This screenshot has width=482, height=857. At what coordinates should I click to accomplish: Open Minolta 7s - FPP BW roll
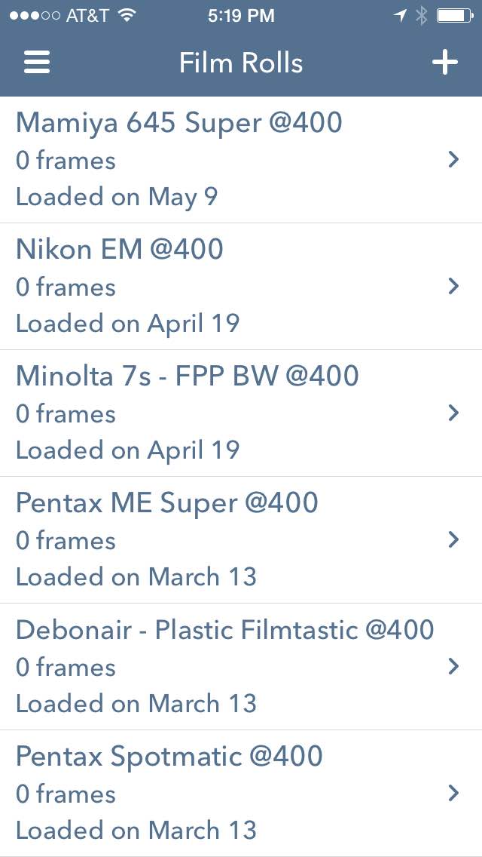[188, 376]
